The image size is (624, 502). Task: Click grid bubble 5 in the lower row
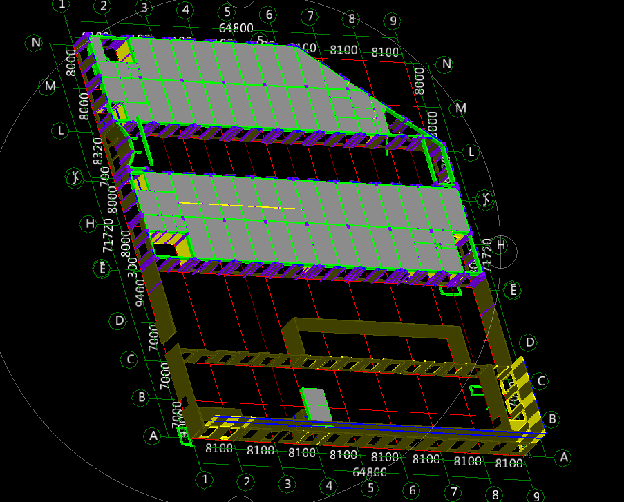(x=370, y=488)
